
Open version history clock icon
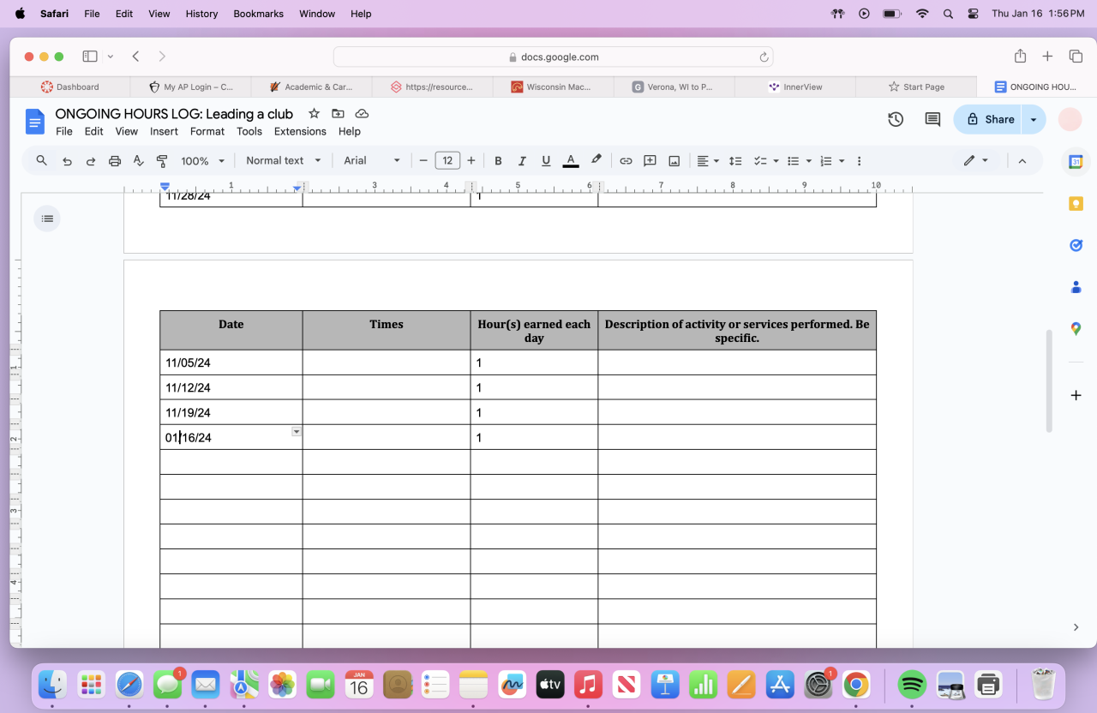896,119
